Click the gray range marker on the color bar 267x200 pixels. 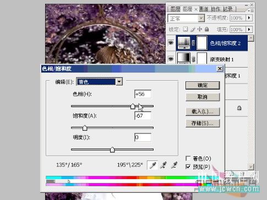pyautogui.click(x=51, y=181)
